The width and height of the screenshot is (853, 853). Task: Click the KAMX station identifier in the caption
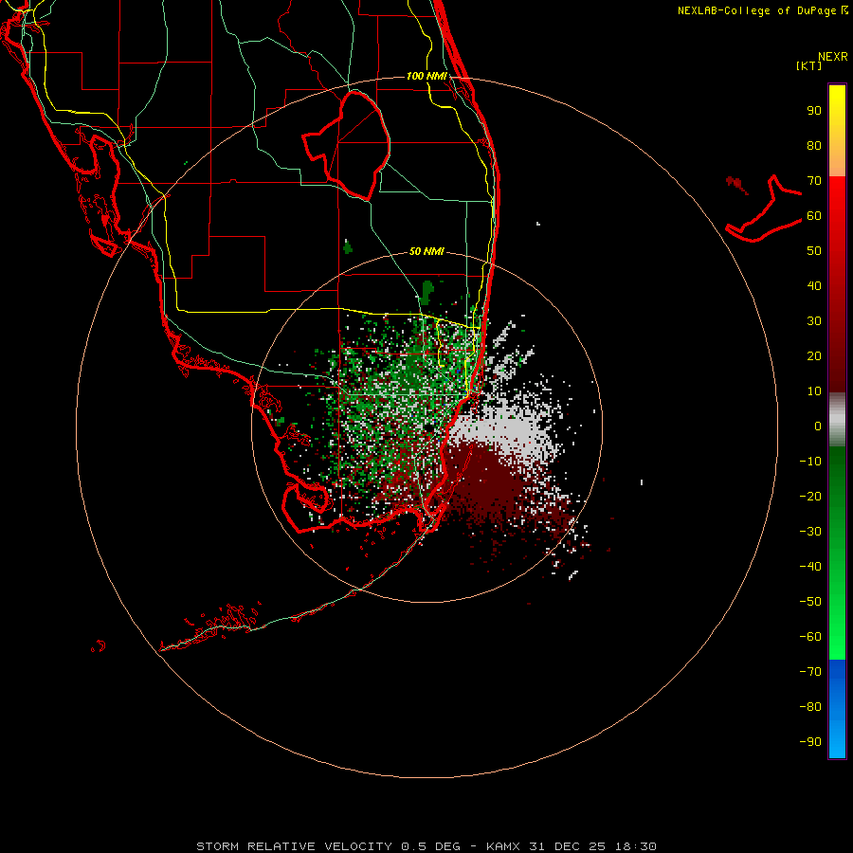[503, 846]
